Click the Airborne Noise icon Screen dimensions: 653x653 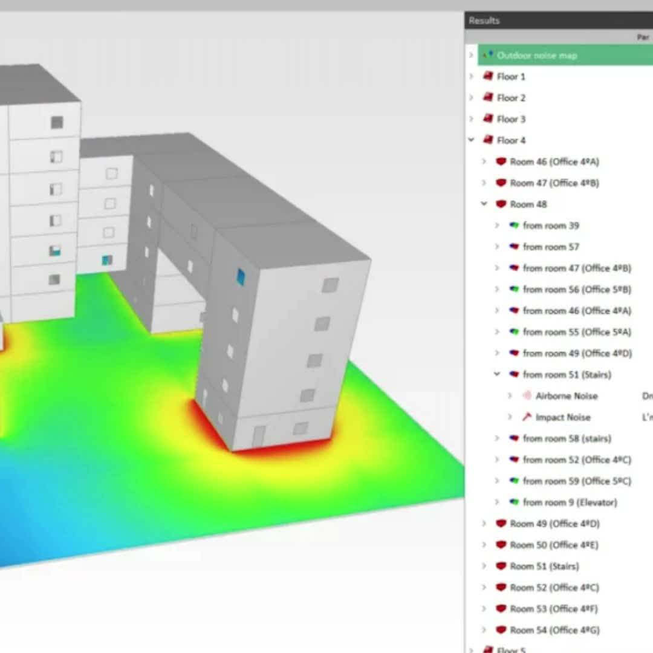[x=527, y=395]
